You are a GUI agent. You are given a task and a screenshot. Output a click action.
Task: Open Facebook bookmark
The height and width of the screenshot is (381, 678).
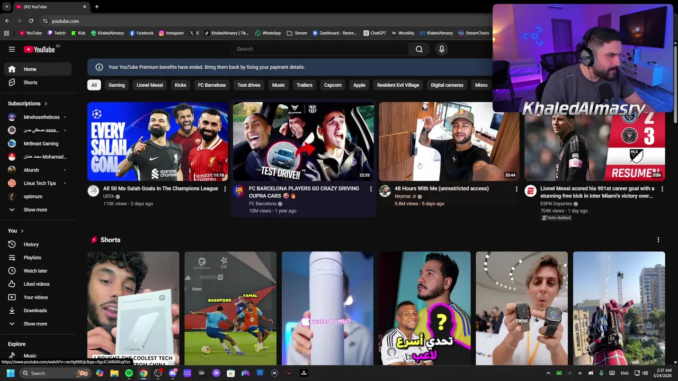coord(141,33)
